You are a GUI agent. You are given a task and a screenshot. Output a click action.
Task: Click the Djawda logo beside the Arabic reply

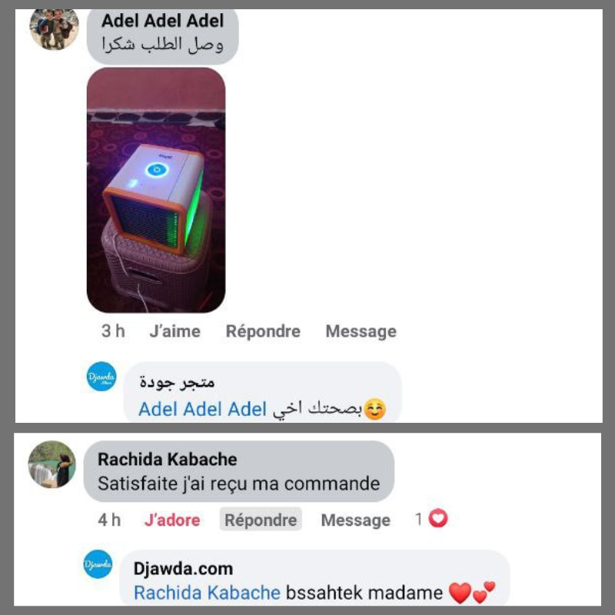point(101,377)
